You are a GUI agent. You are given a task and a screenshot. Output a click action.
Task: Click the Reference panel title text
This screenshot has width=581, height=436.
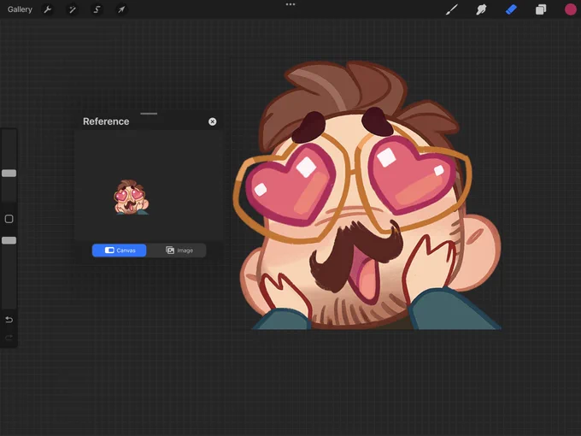[106, 121]
